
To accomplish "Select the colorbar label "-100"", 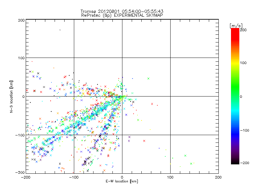I will point(244,131).
